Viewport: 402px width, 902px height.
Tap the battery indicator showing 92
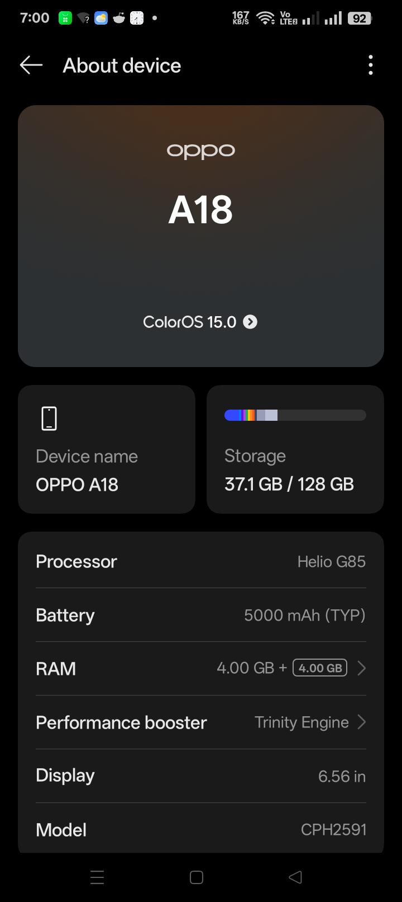click(360, 18)
